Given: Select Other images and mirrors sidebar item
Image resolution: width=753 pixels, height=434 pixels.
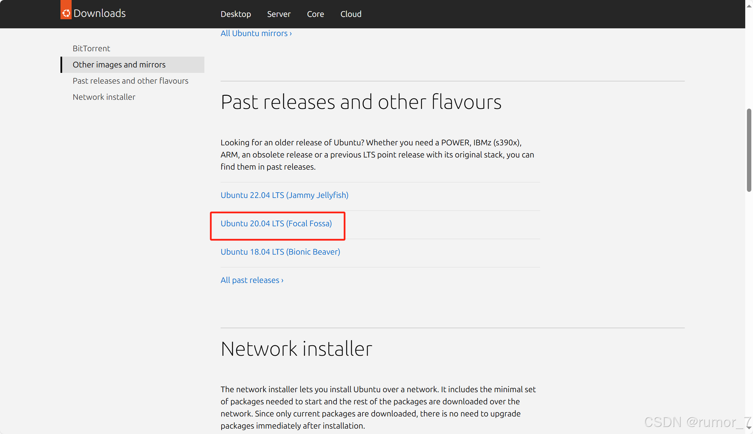Looking at the screenshot, I should tap(119, 65).
